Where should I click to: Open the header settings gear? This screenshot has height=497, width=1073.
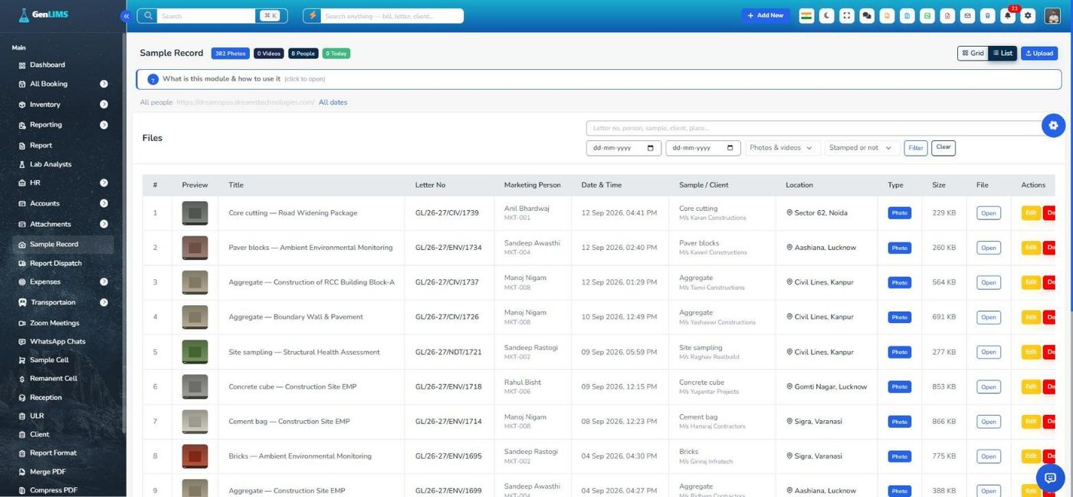click(1029, 15)
